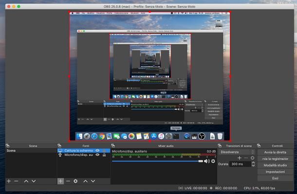Viewport: 297px width, 194px height.
Task: Pop out the Scene panel dock icon
Action: pos(7,146)
